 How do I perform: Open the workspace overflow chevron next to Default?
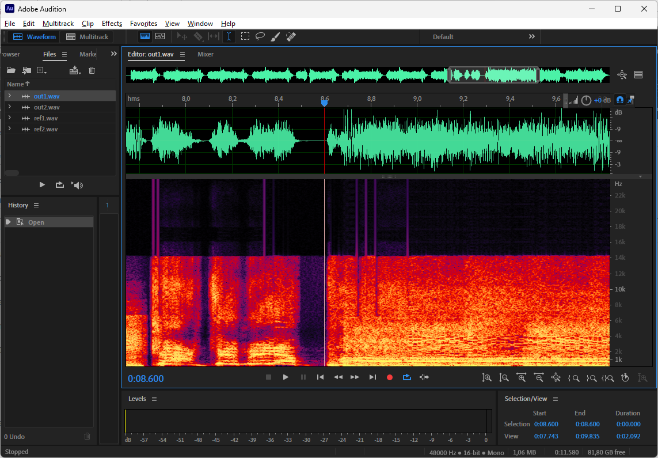[x=531, y=36]
